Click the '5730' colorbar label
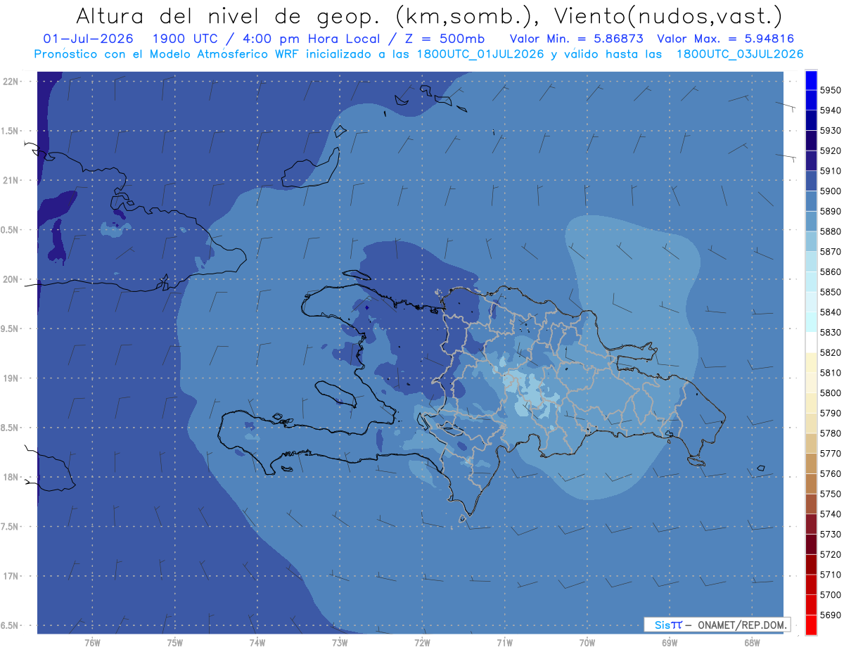 (x=830, y=534)
